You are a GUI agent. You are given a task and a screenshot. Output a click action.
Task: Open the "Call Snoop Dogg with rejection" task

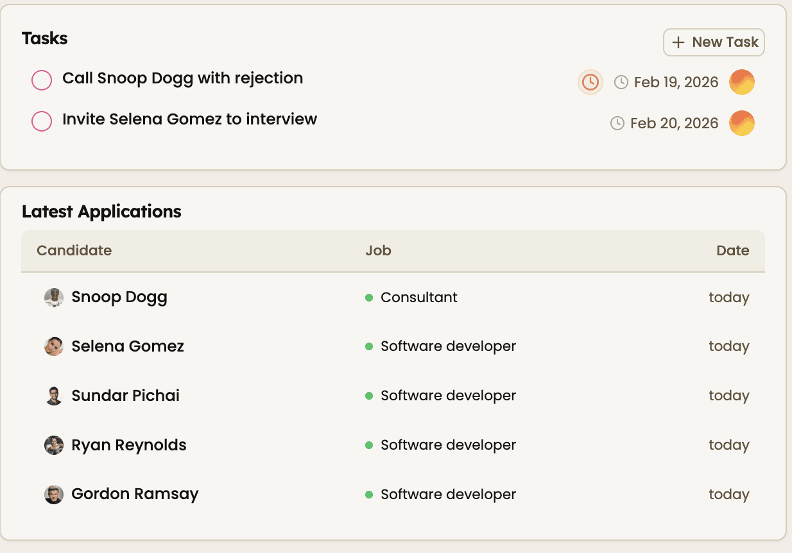point(182,78)
